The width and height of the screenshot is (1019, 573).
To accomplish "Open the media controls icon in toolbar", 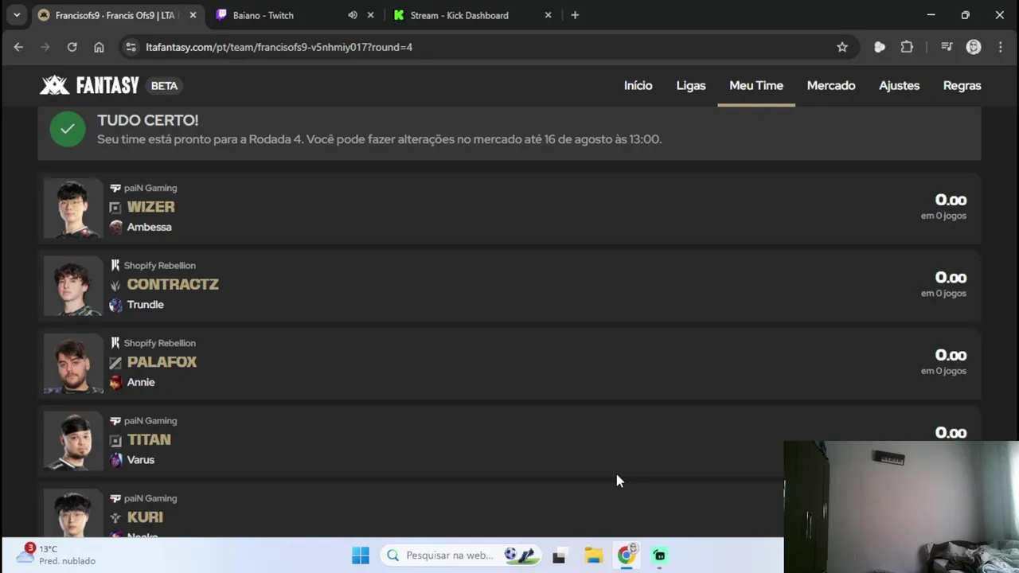I will pos(947,47).
